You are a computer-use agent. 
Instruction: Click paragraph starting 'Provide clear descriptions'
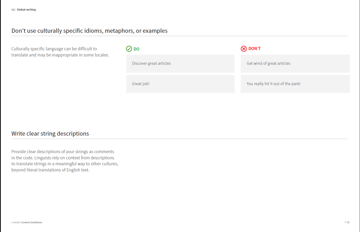pyautogui.click(x=65, y=161)
